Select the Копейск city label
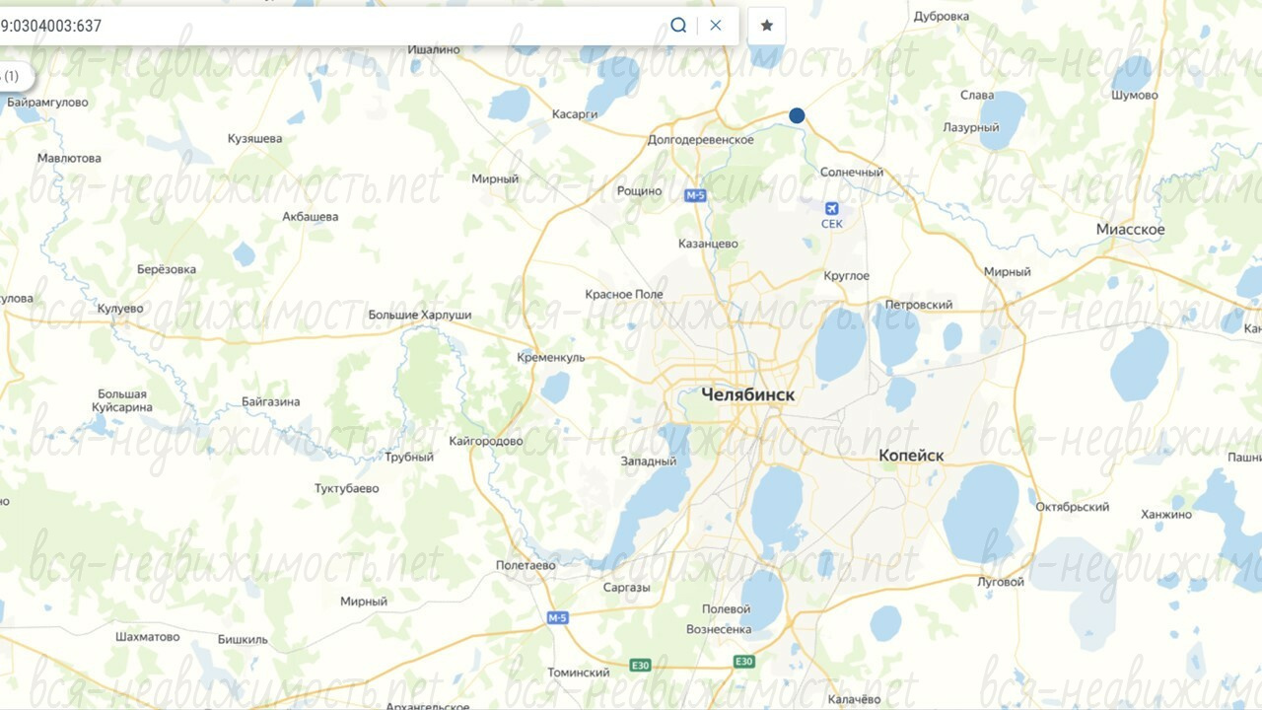This screenshot has height=710, width=1262. coord(911,456)
